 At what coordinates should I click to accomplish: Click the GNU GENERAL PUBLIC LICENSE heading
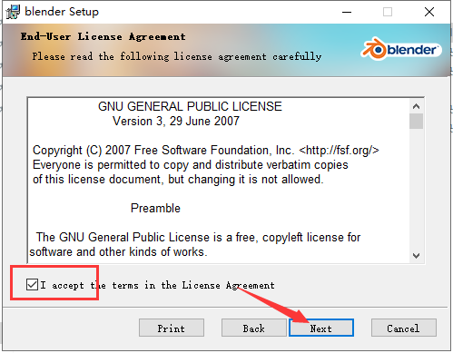pos(190,106)
